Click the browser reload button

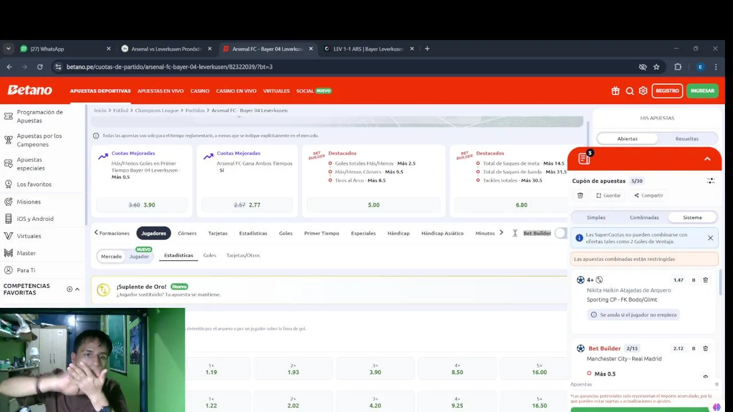[40, 67]
